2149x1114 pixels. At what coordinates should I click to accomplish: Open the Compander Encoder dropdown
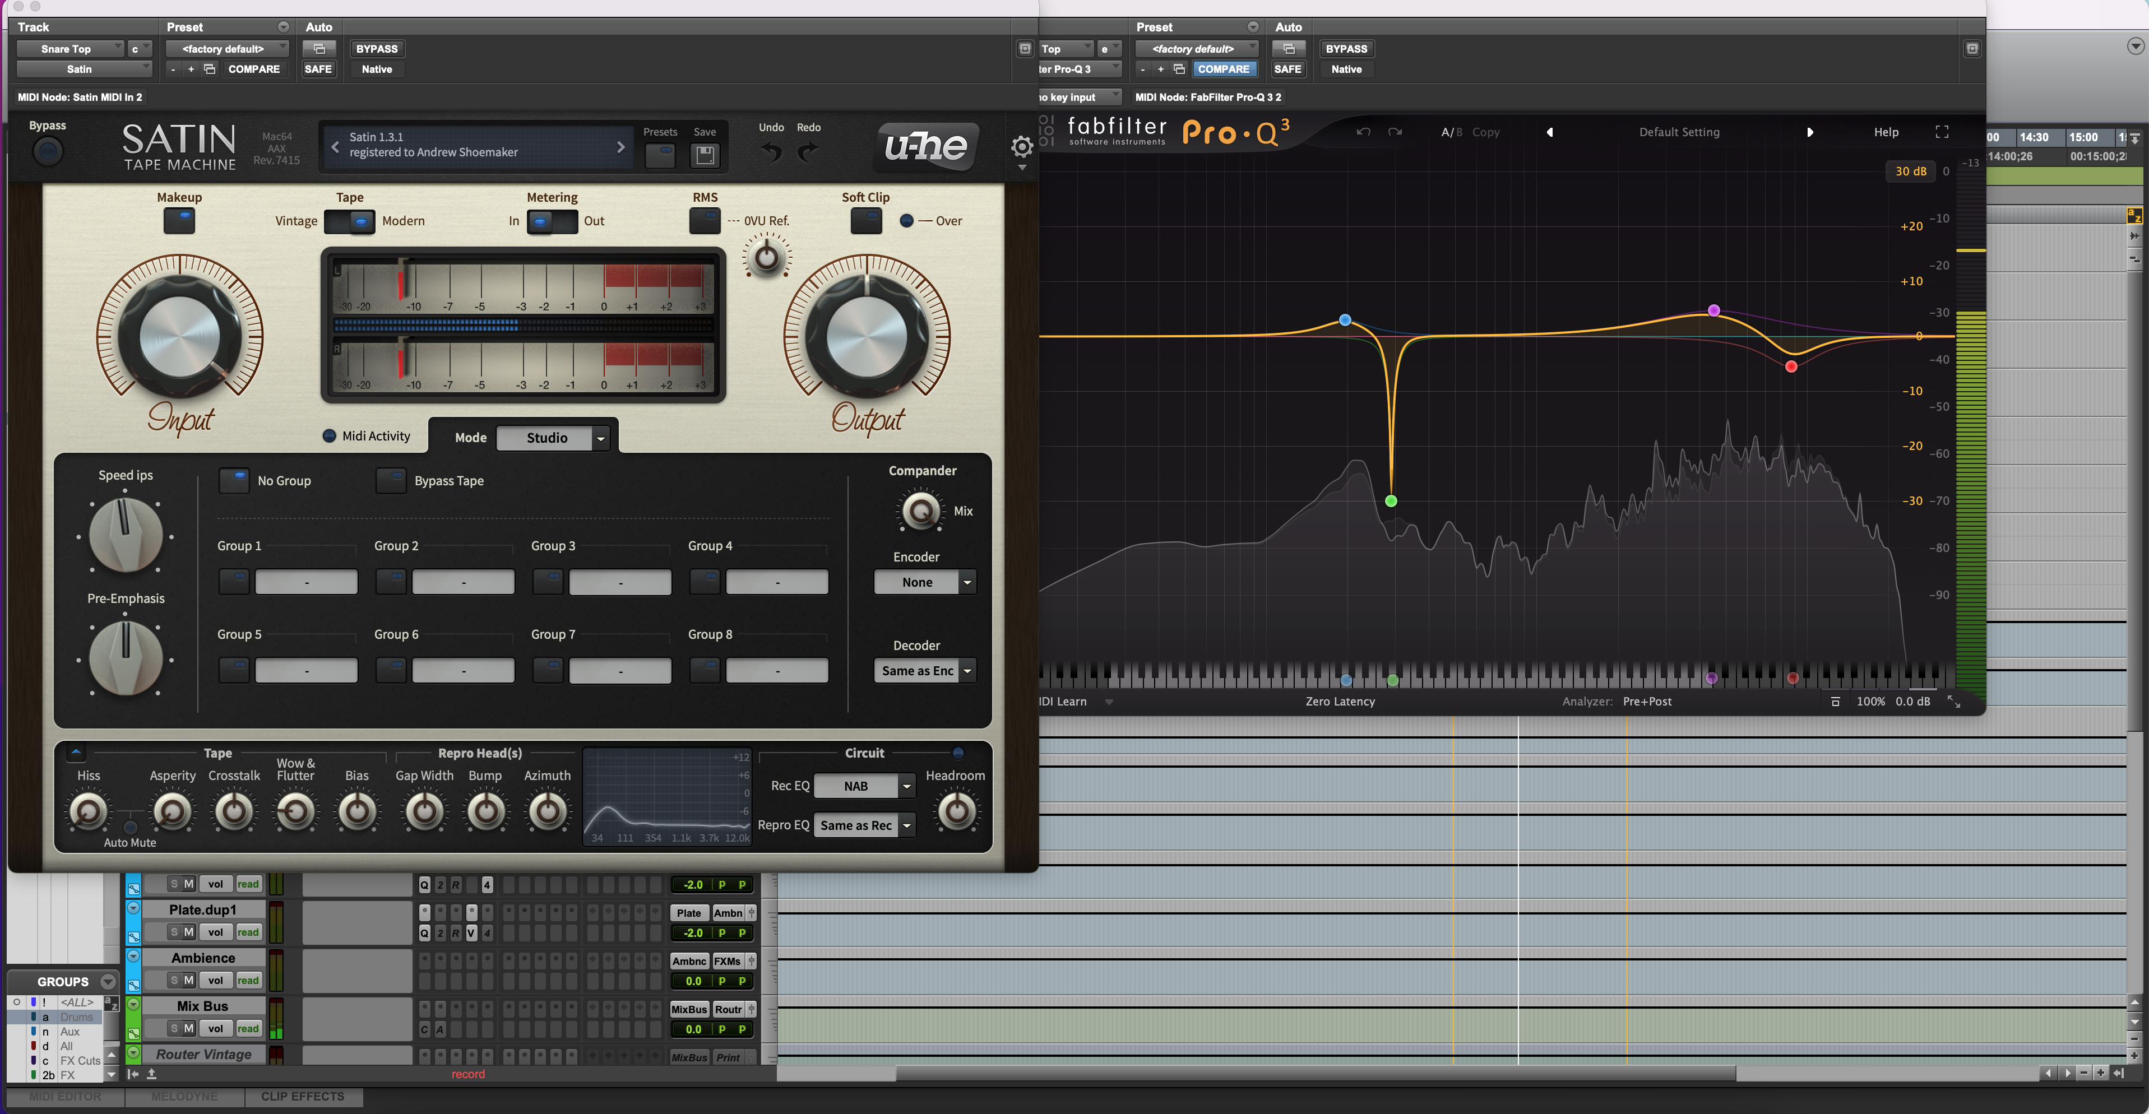pyautogui.click(x=924, y=582)
